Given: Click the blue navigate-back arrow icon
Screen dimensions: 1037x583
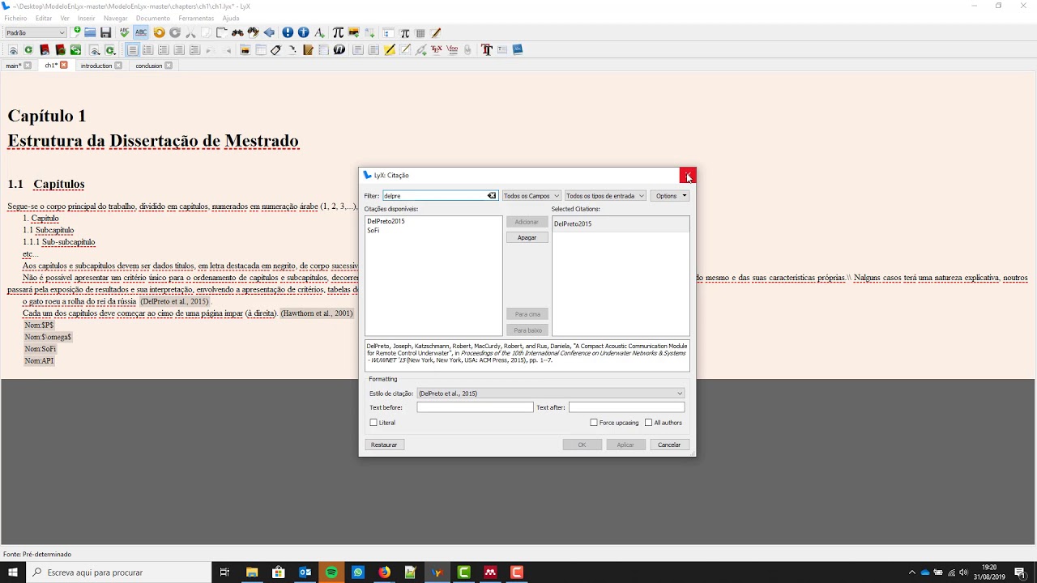Looking at the screenshot, I should coord(269,32).
